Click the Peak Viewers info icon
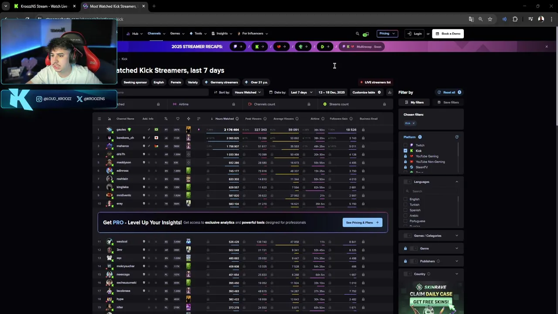This screenshot has width=558, height=314. click(265, 119)
